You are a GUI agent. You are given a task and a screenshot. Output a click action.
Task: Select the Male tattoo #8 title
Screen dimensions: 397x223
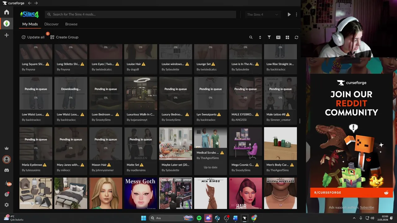click(276, 115)
